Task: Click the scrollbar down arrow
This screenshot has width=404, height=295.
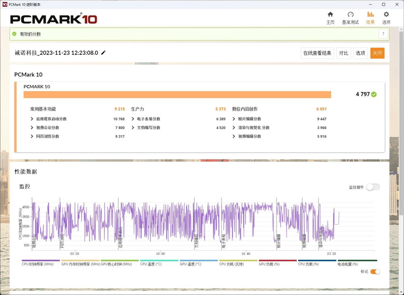Action: tap(401, 291)
